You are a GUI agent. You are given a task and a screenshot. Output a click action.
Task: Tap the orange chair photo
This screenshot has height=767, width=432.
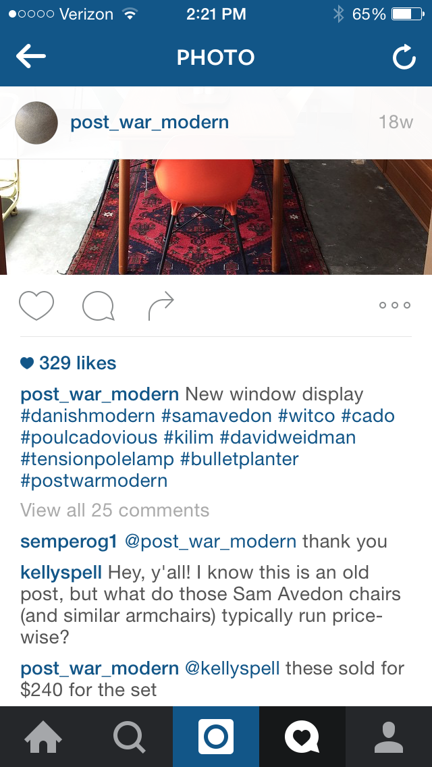point(216,217)
